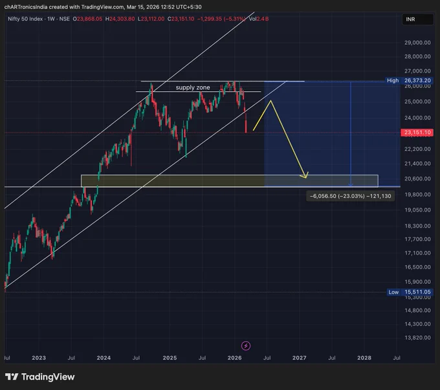Click 20,600.00 on the price axis
The image size is (440, 390).
[x=417, y=179]
